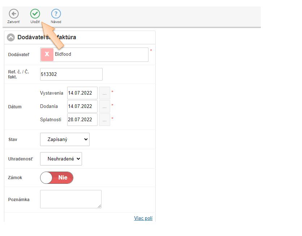Open the Stav dropdown showing Zapísaný
Image resolution: width=302 pixels, height=236 pixels.
pos(65,139)
